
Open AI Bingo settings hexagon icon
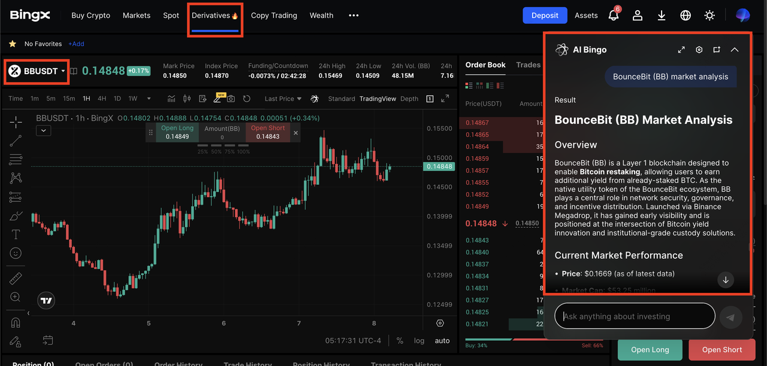(x=699, y=50)
